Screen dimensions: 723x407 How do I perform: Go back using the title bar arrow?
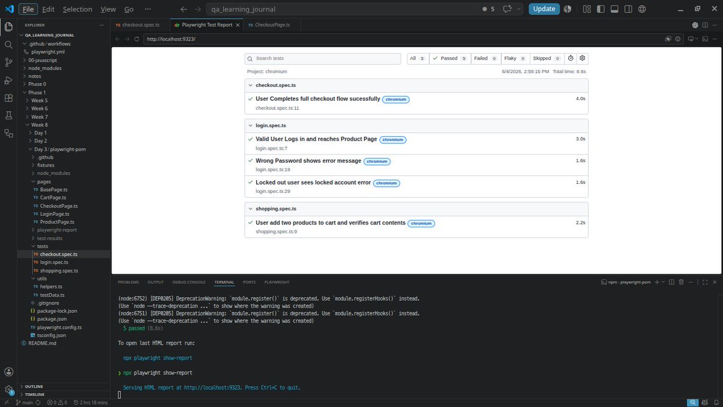[x=184, y=9]
